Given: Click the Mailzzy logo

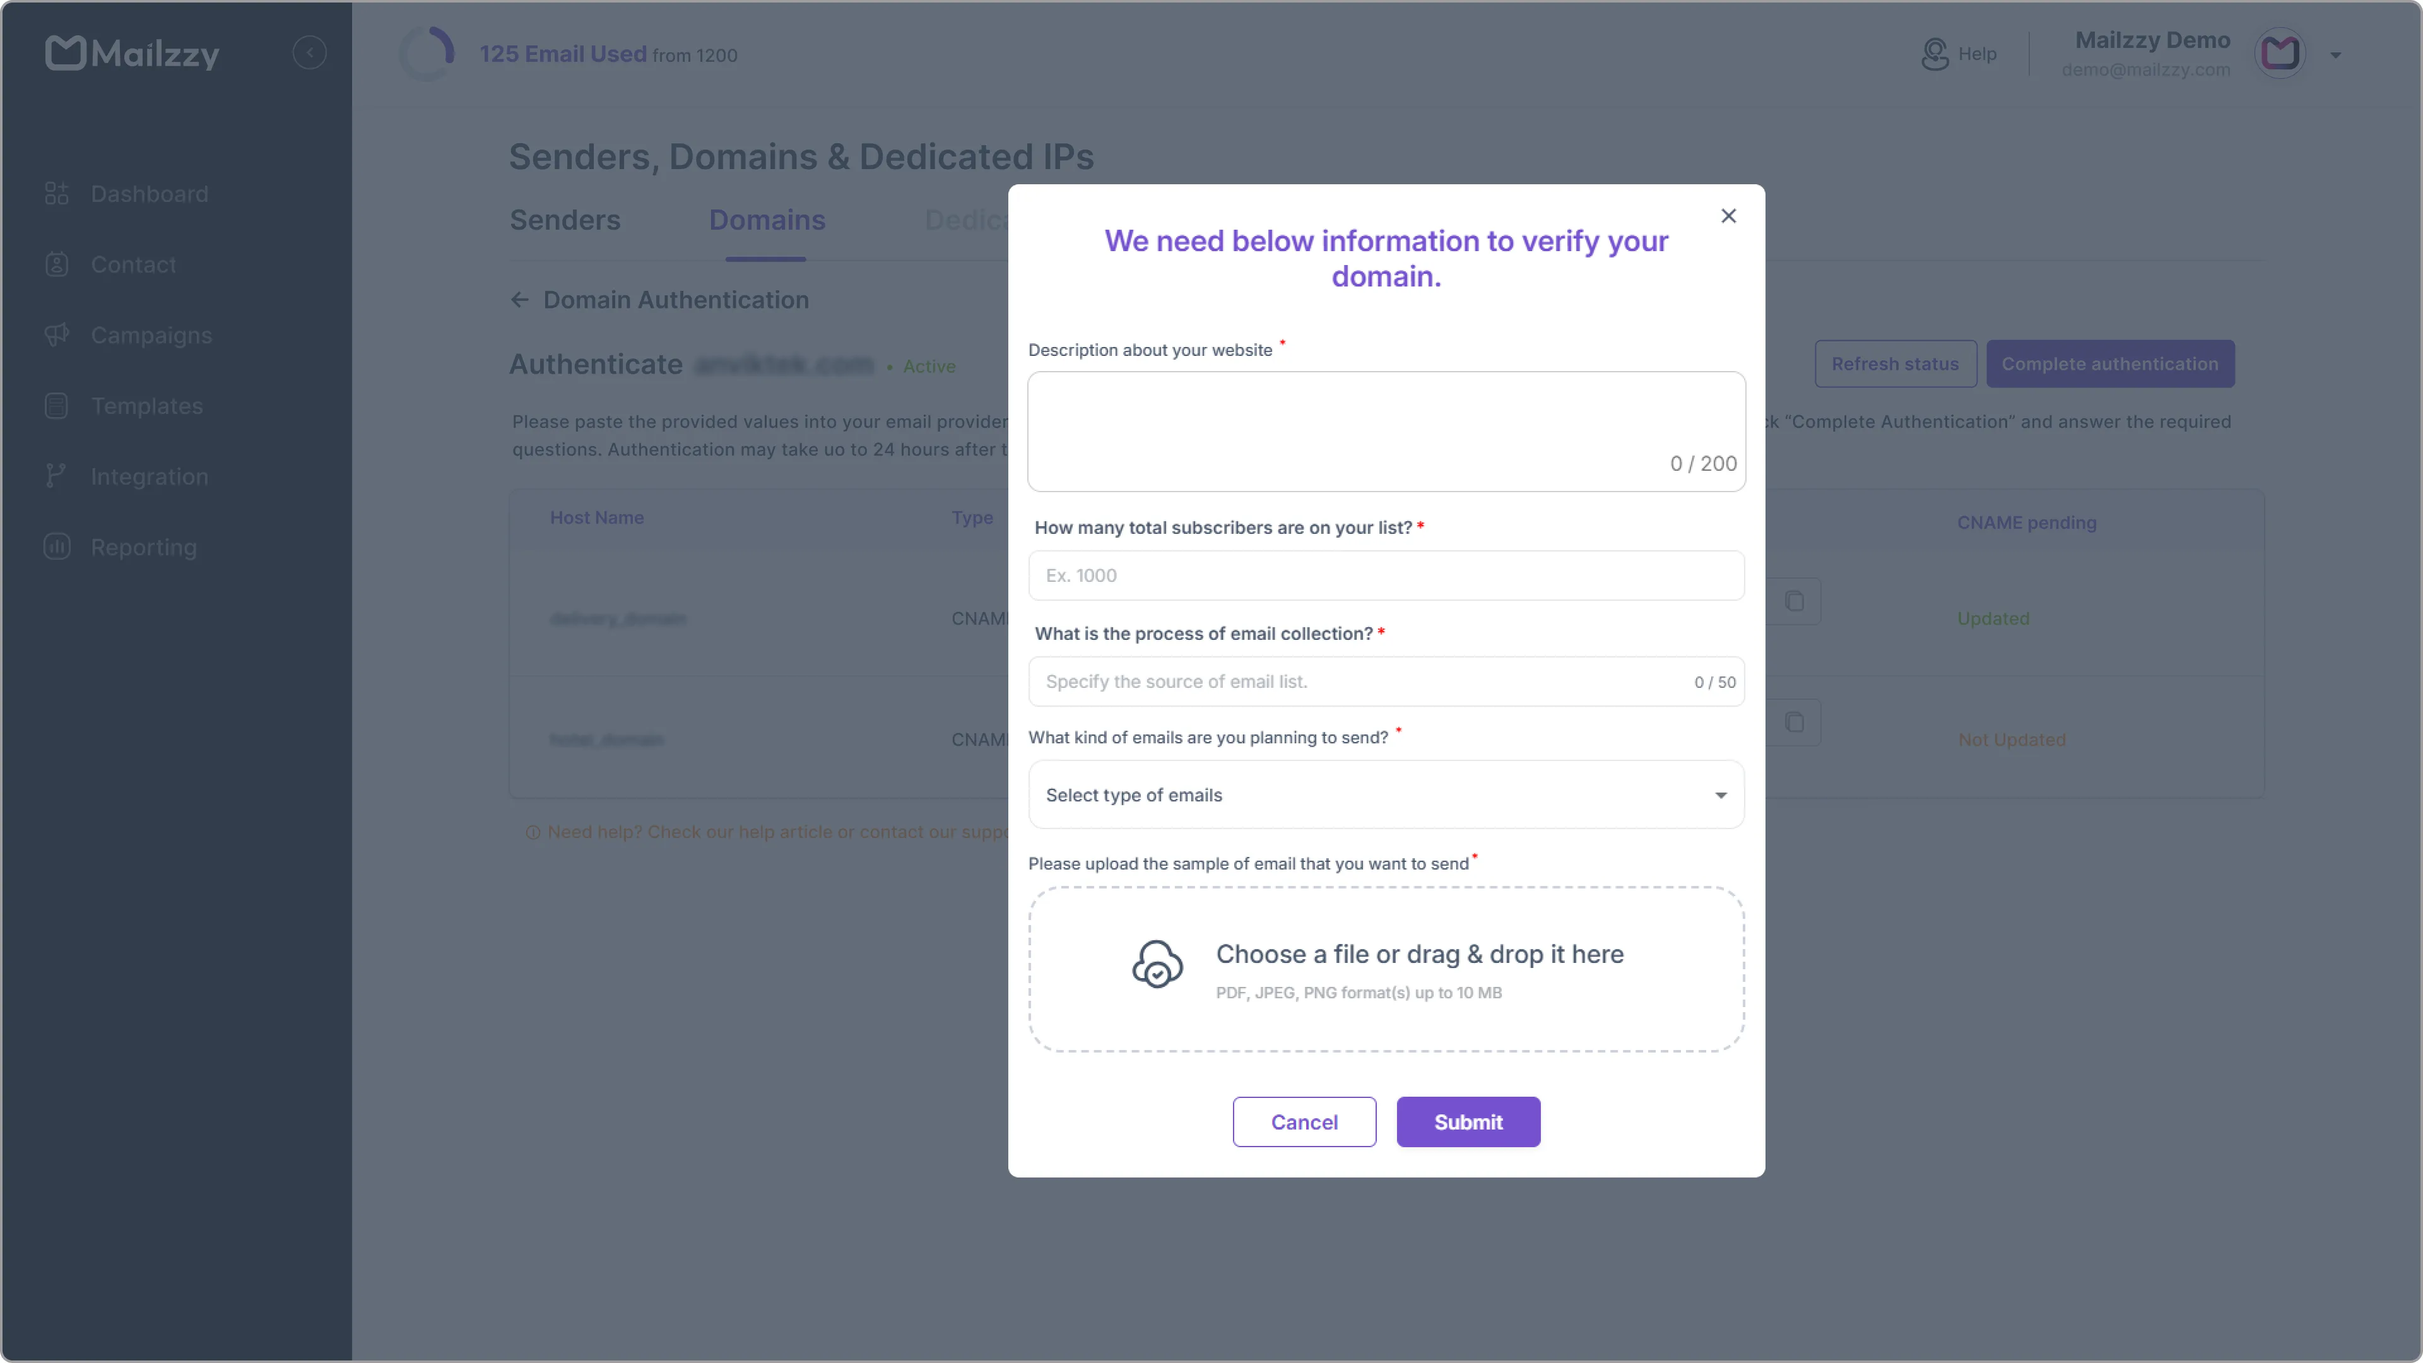Looking at the screenshot, I should click(133, 52).
